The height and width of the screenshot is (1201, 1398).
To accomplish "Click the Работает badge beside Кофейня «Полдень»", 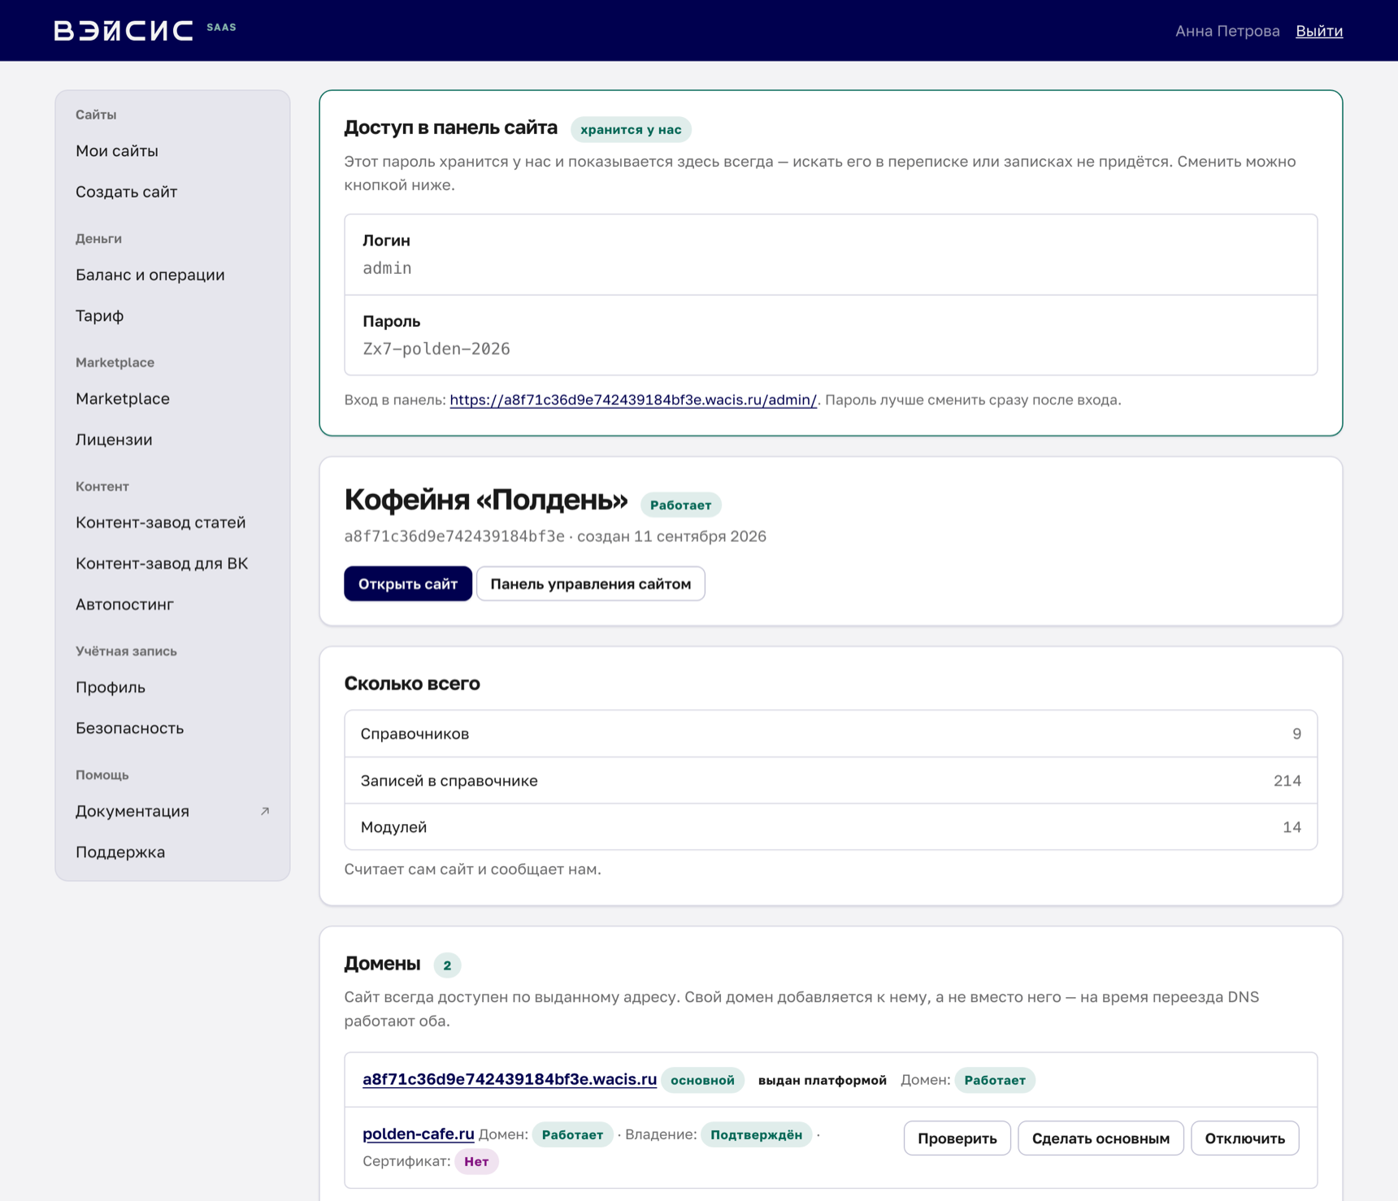I will pyautogui.click(x=680, y=505).
